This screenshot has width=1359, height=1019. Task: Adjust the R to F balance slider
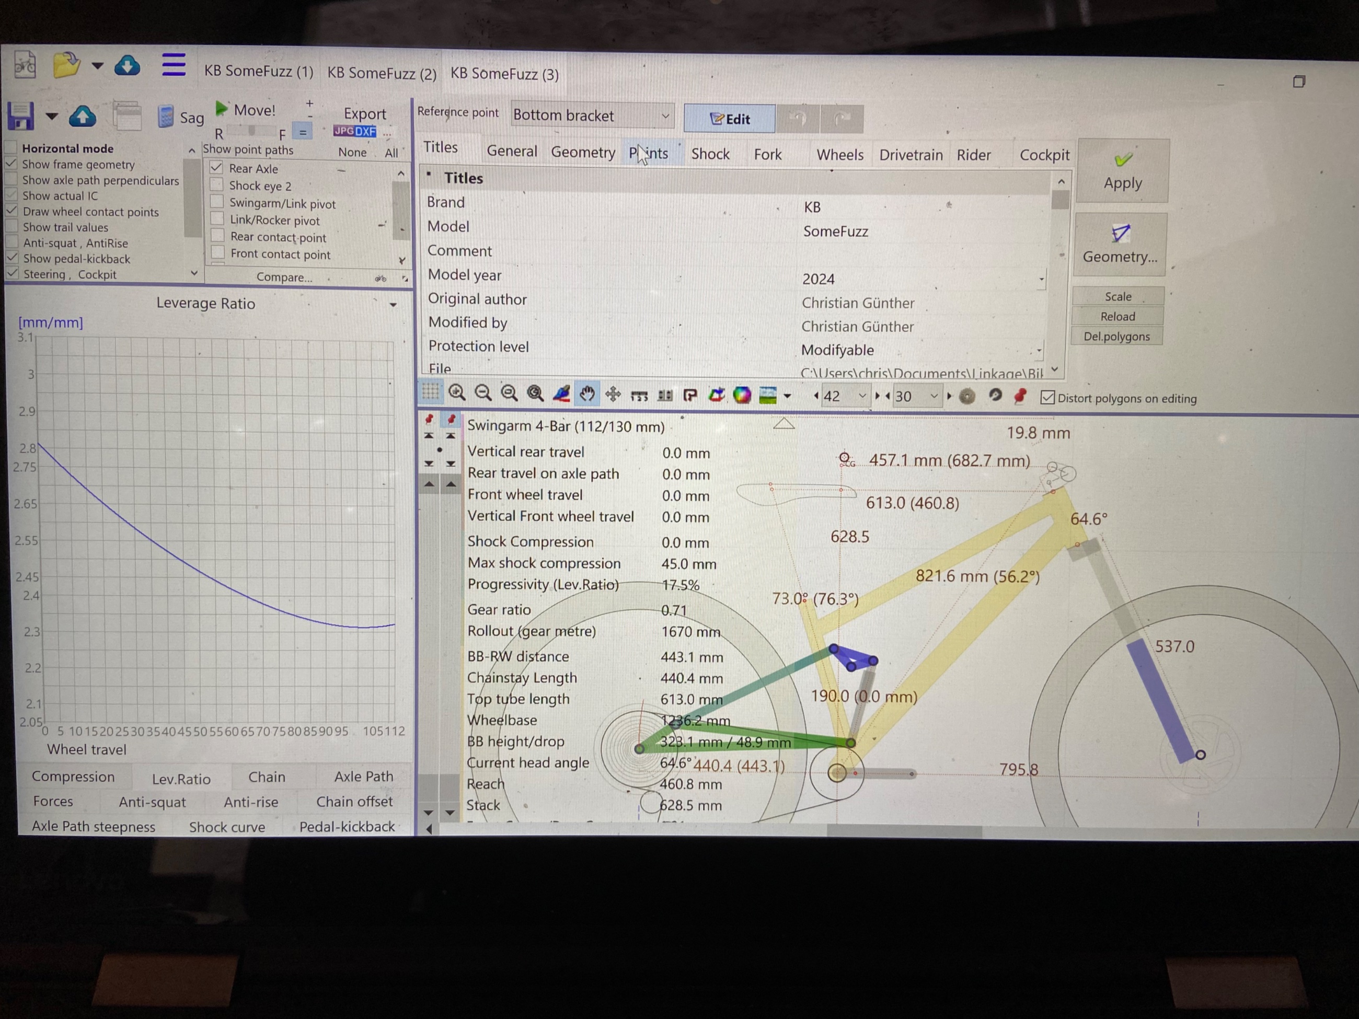tap(252, 131)
